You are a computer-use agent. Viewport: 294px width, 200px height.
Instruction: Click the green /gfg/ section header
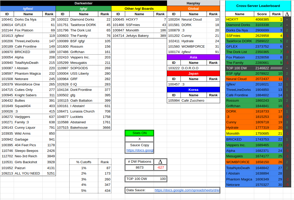click(x=84, y=8)
